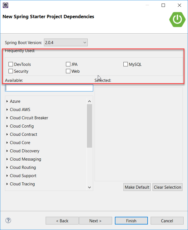Image resolution: width=188 pixels, height=230 pixels.
Task: Enable the DevTools checkbox
Action: pos(11,64)
